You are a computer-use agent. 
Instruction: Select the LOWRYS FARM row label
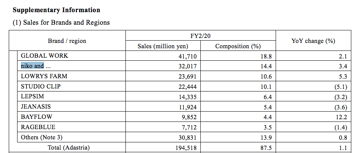44,76
